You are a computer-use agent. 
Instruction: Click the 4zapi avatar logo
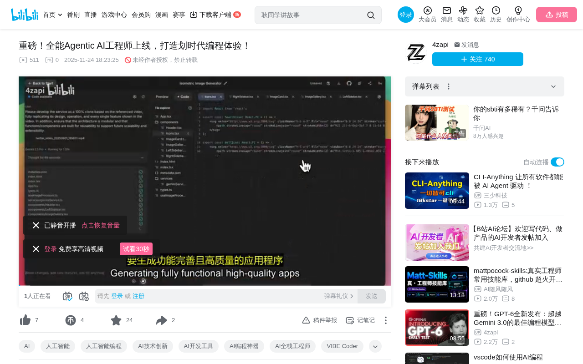tap(416, 53)
